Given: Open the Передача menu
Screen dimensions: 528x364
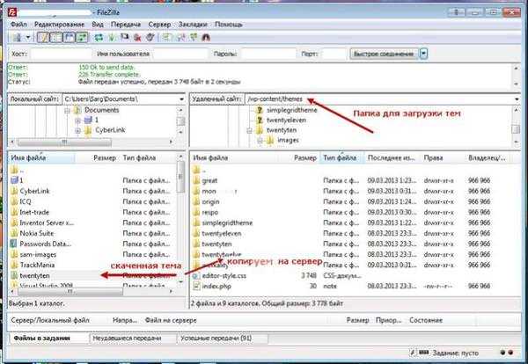Looking at the screenshot, I should [x=126, y=25].
